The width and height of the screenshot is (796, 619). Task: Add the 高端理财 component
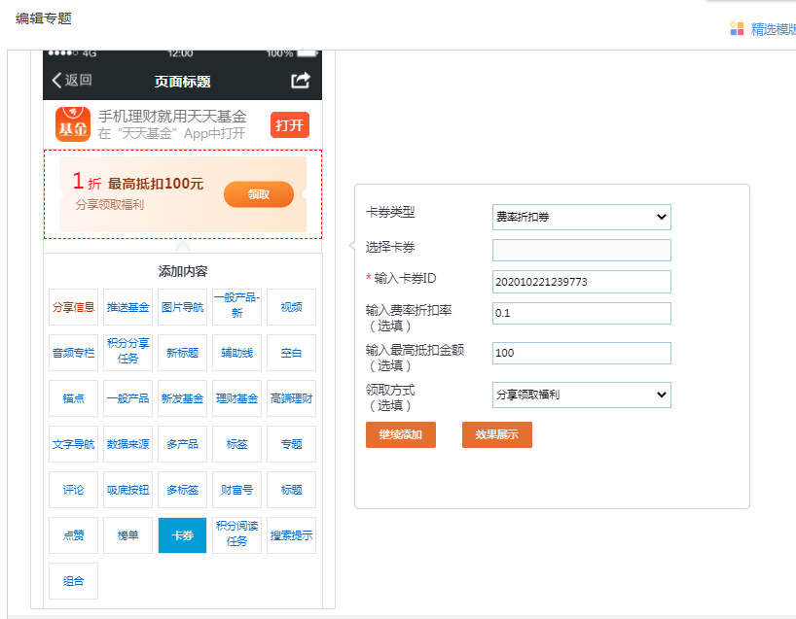coord(291,398)
